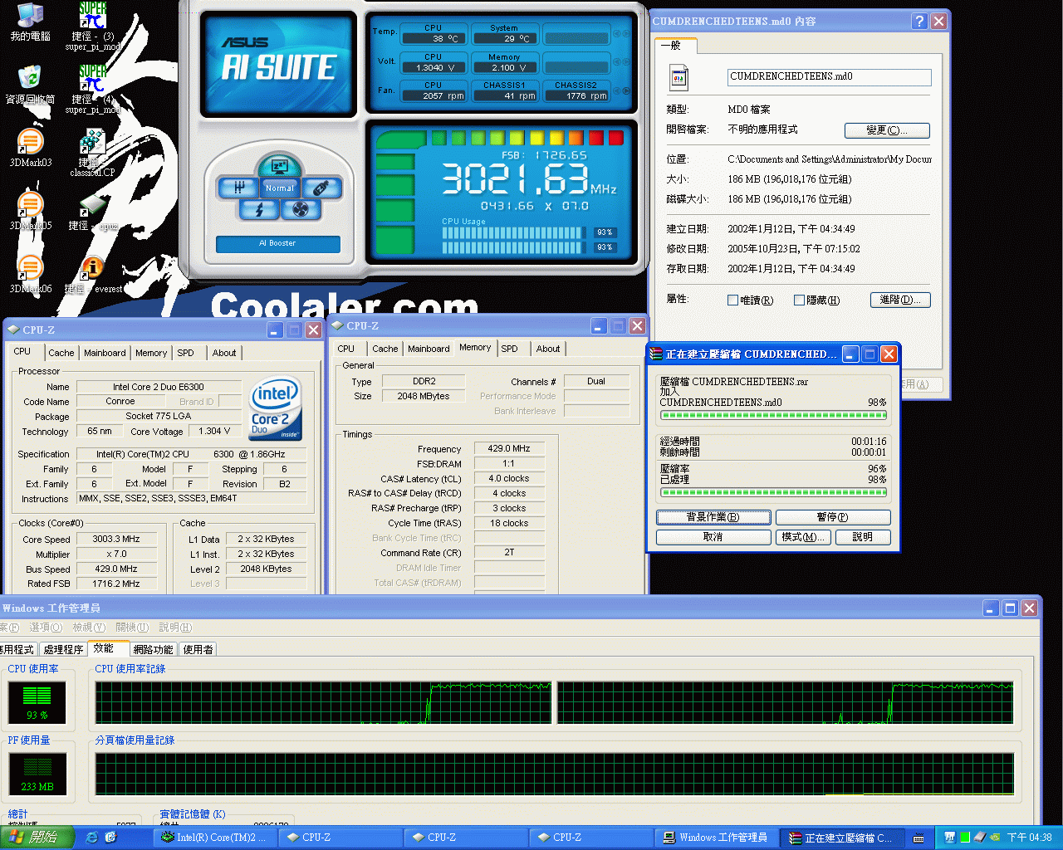The width and height of the screenshot is (1063, 850).
Task: Click the lower total progress bar in compression dialog
Action: [x=773, y=492]
